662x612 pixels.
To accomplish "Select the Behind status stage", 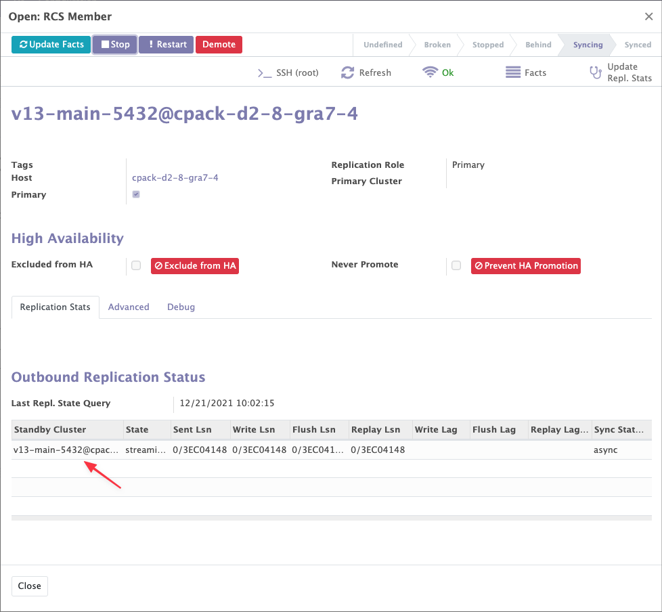I will tap(538, 45).
